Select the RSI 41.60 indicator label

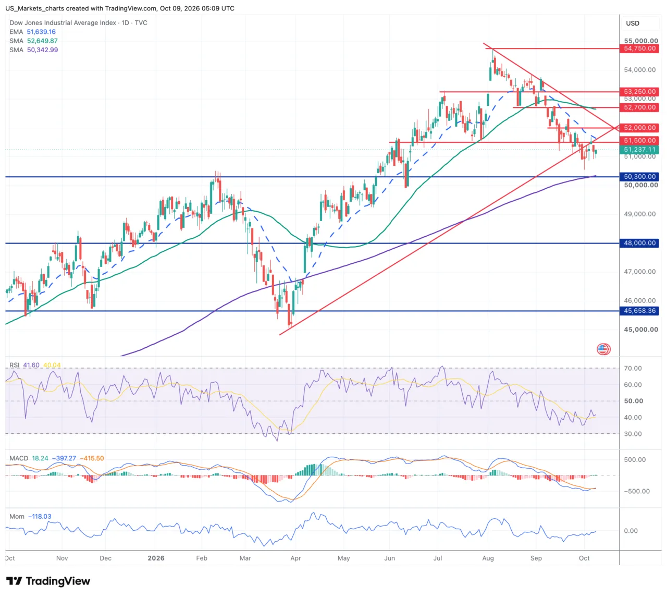[24, 365]
